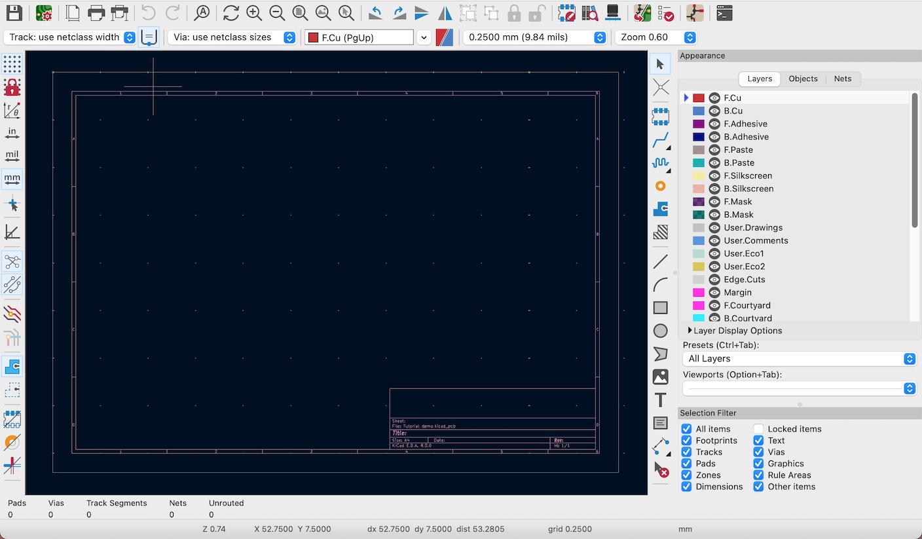Rotate selection clockwise
Screen dimensions: 922x539
coord(399,12)
